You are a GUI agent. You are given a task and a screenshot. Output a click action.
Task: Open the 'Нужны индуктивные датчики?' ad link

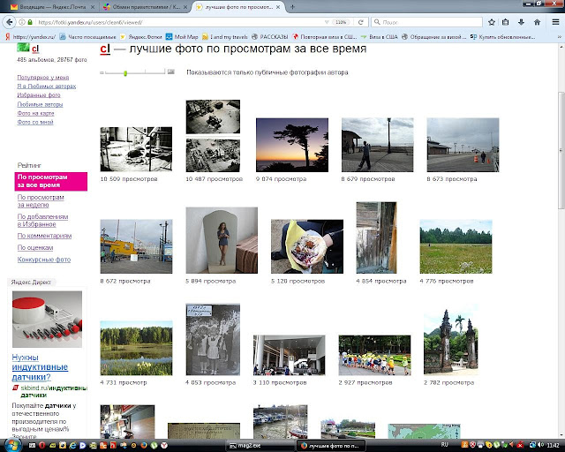(x=40, y=367)
